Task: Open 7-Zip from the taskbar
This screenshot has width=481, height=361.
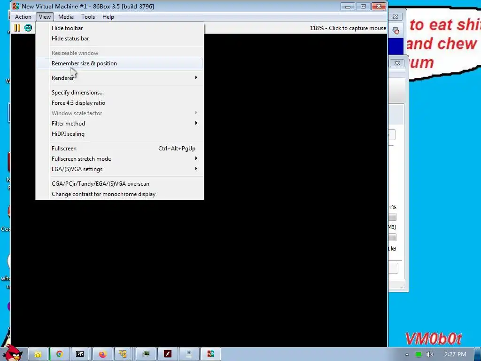Action: click(80, 354)
